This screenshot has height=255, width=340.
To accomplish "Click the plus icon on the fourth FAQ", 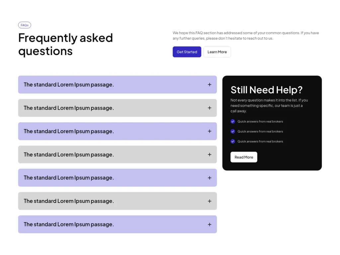I will [x=210, y=154].
